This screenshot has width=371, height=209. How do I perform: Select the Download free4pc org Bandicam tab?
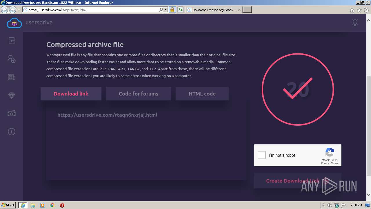pos(214,10)
